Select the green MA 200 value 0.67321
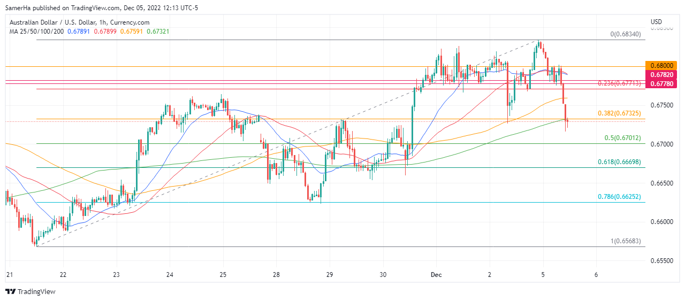The width and height of the screenshot is (685, 301). coord(158,32)
